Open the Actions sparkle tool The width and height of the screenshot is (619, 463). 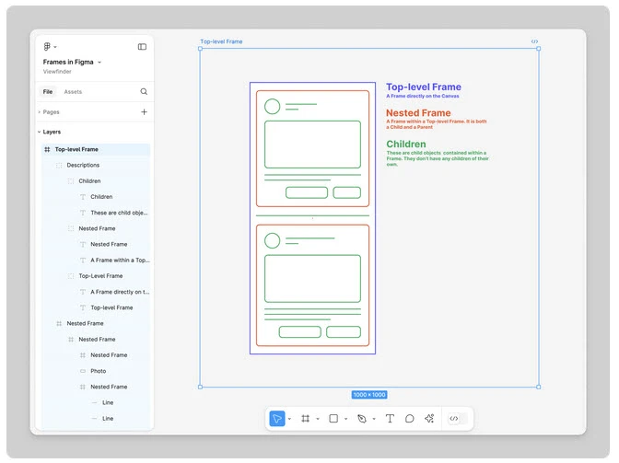tap(429, 418)
